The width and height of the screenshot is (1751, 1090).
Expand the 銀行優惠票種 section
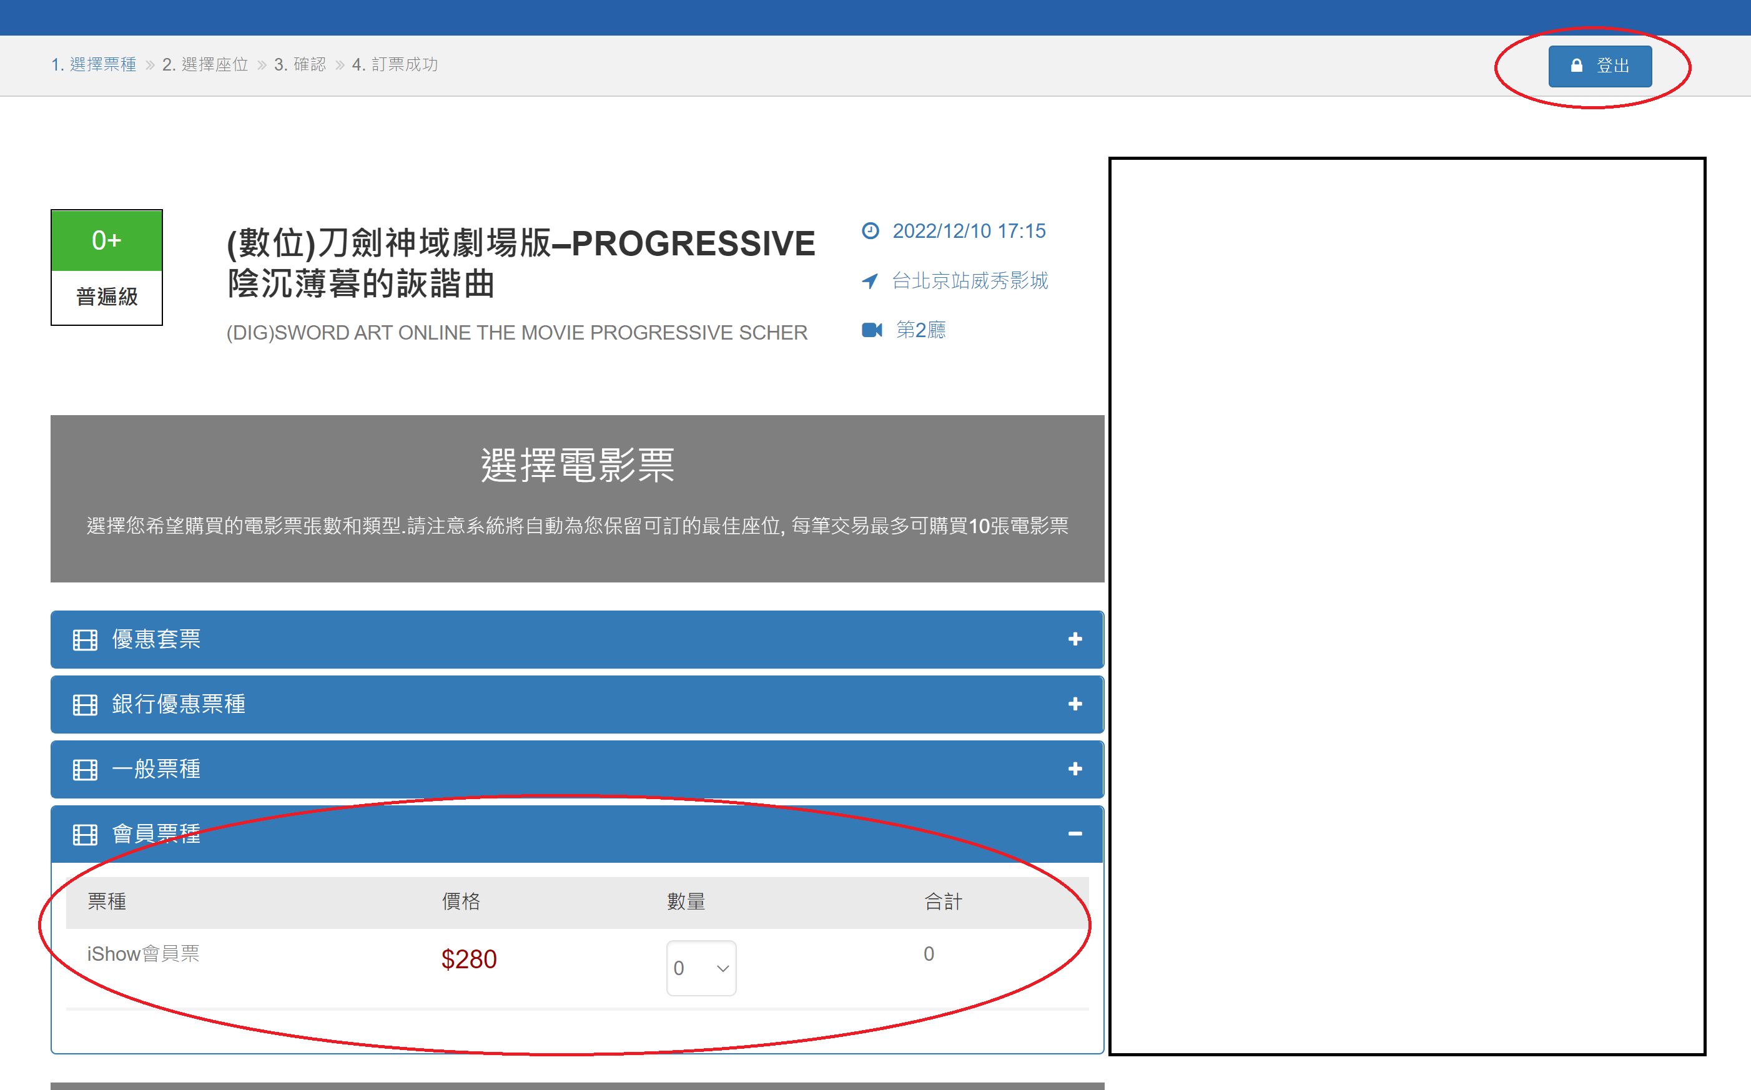[577, 704]
